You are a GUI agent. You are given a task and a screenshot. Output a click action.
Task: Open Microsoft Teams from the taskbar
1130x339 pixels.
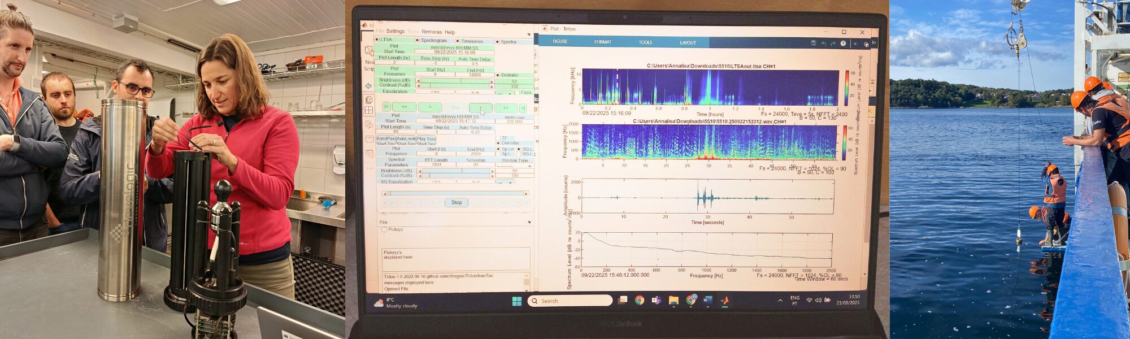pyautogui.click(x=656, y=301)
